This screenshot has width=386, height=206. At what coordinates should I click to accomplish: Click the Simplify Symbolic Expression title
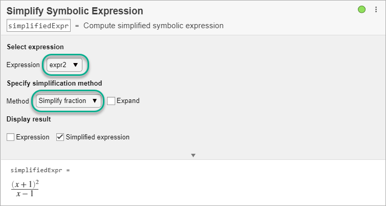pos(75,11)
